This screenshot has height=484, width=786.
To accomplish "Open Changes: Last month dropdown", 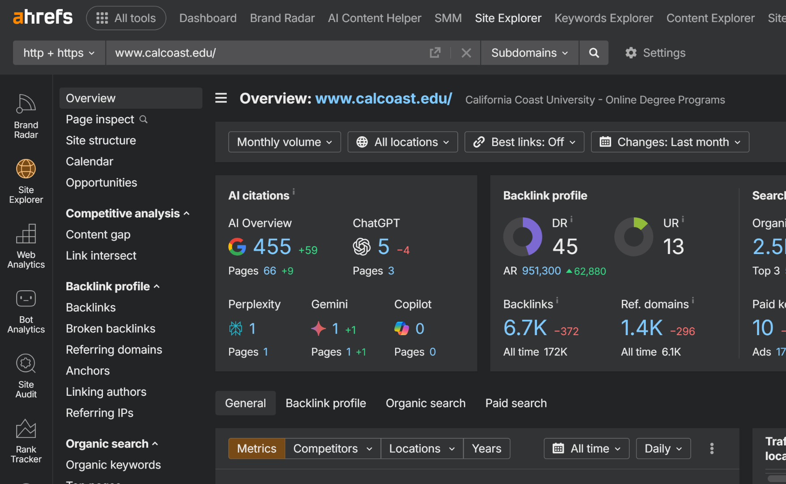I will coord(670,142).
